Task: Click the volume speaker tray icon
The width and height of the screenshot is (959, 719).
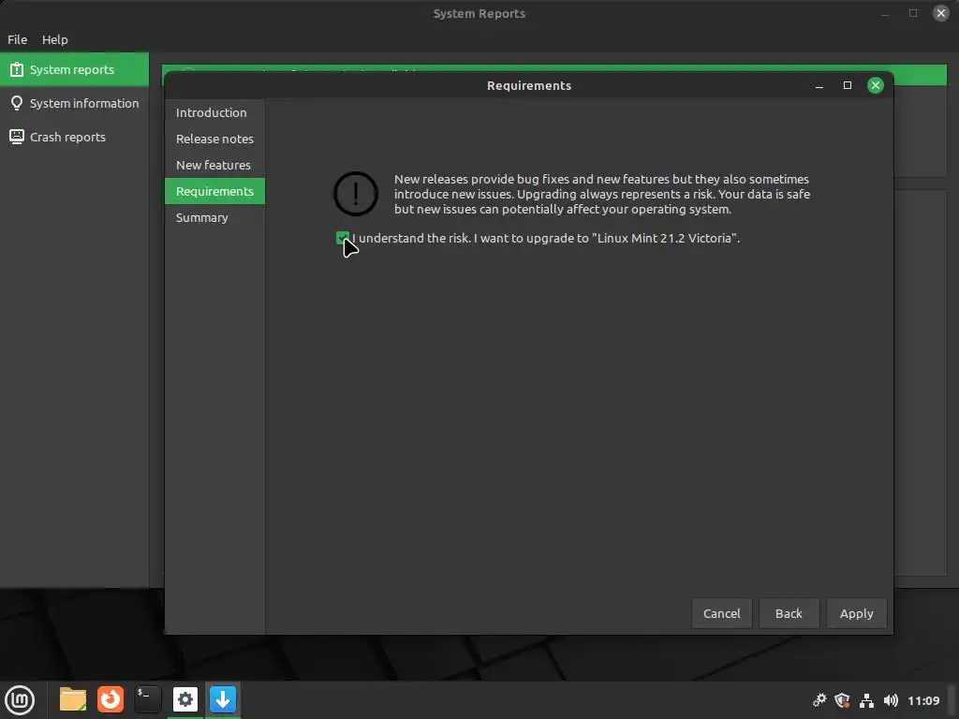Action: click(892, 700)
